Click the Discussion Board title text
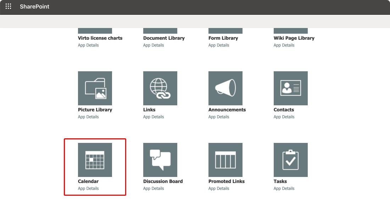The image size is (390, 200). (x=163, y=181)
